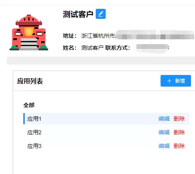Click the 姓名 label
Viewport: 195px width, 174px height.
pos(70,48)
